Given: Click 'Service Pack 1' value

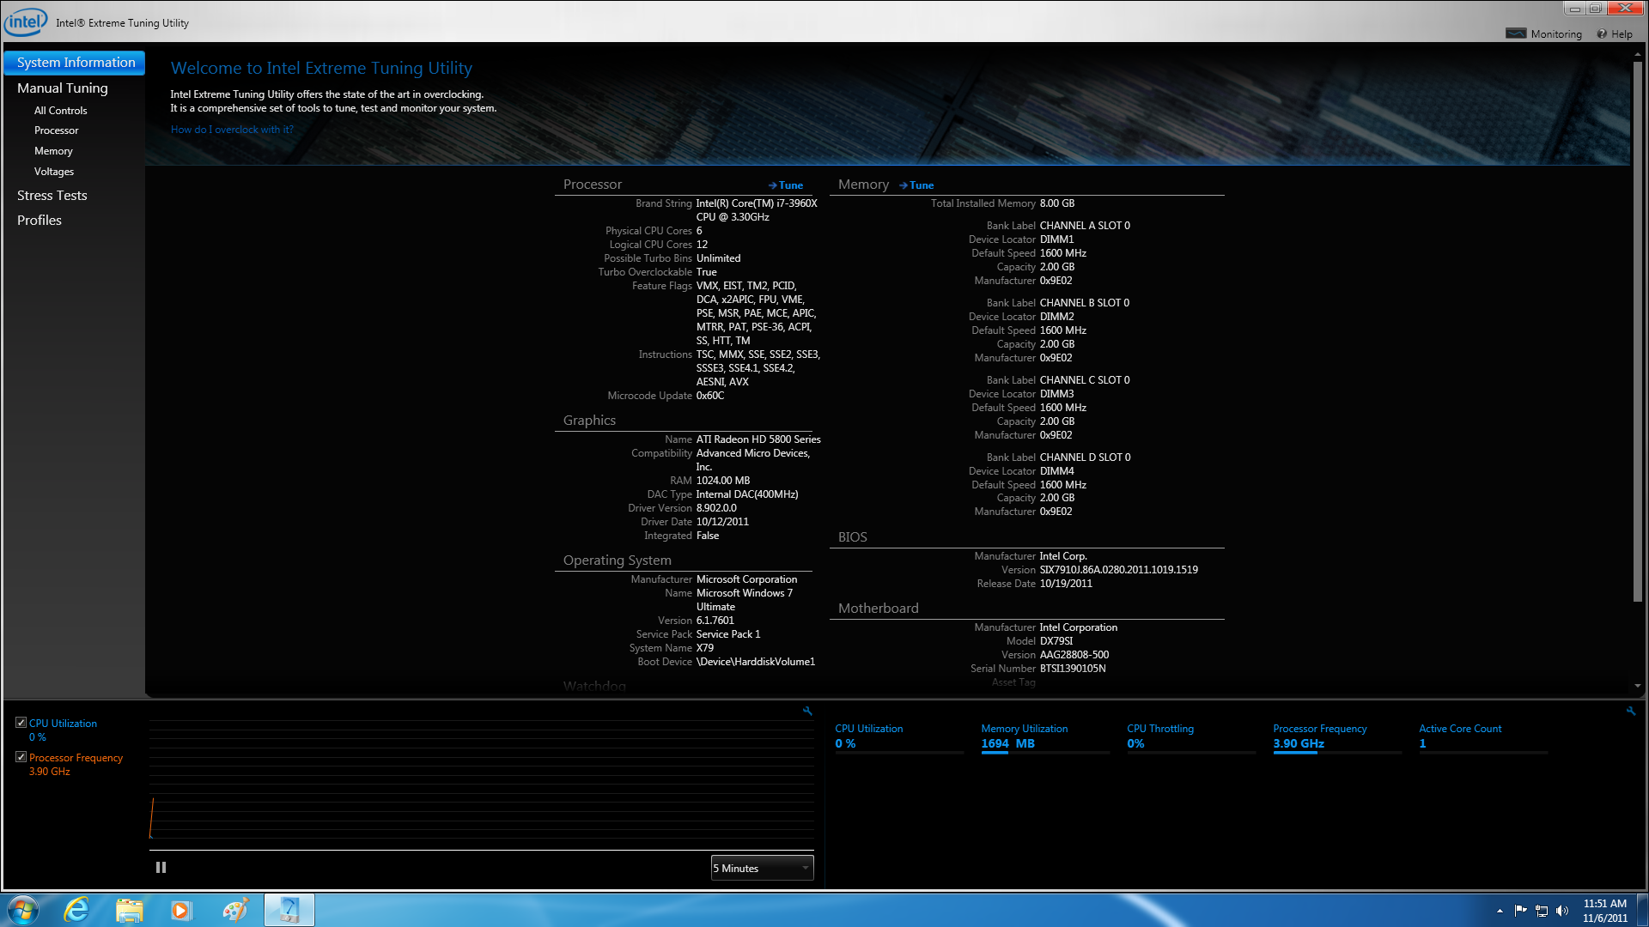Looking at the screenshot, I should coord(727,634).
